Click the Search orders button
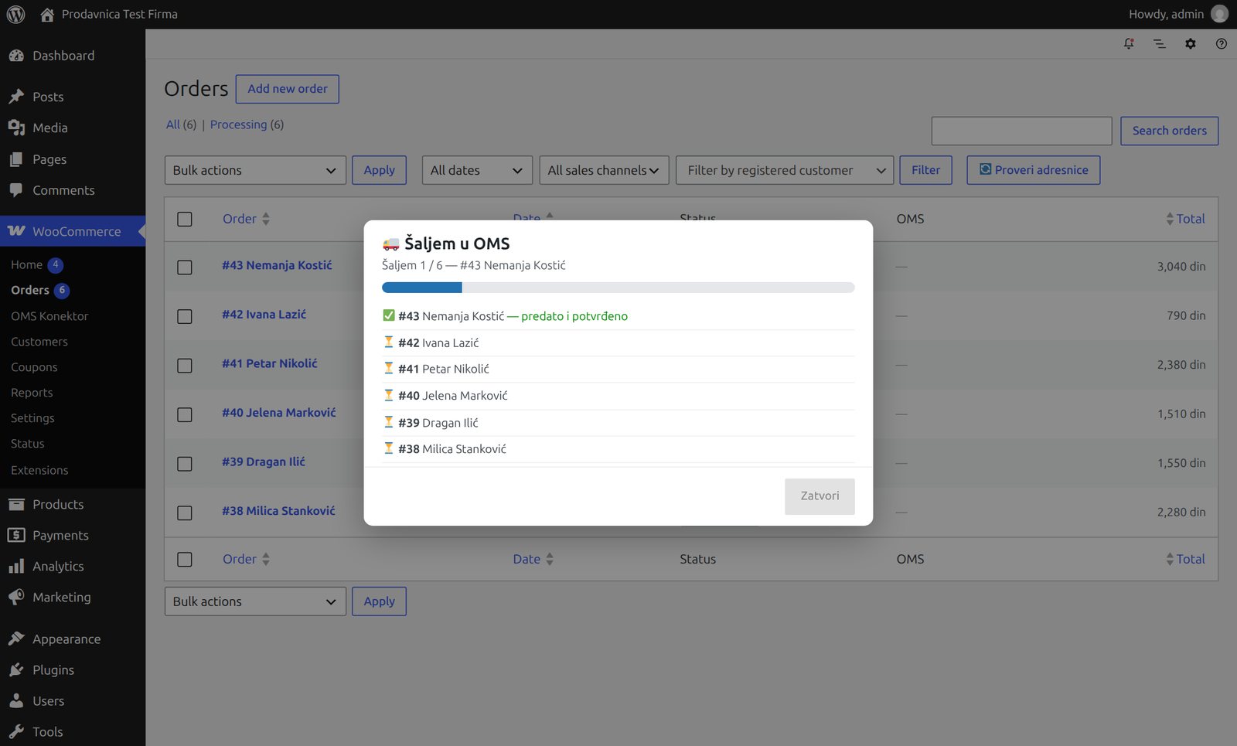This screenshot has height=746, width=1237. coord(1170,131)
